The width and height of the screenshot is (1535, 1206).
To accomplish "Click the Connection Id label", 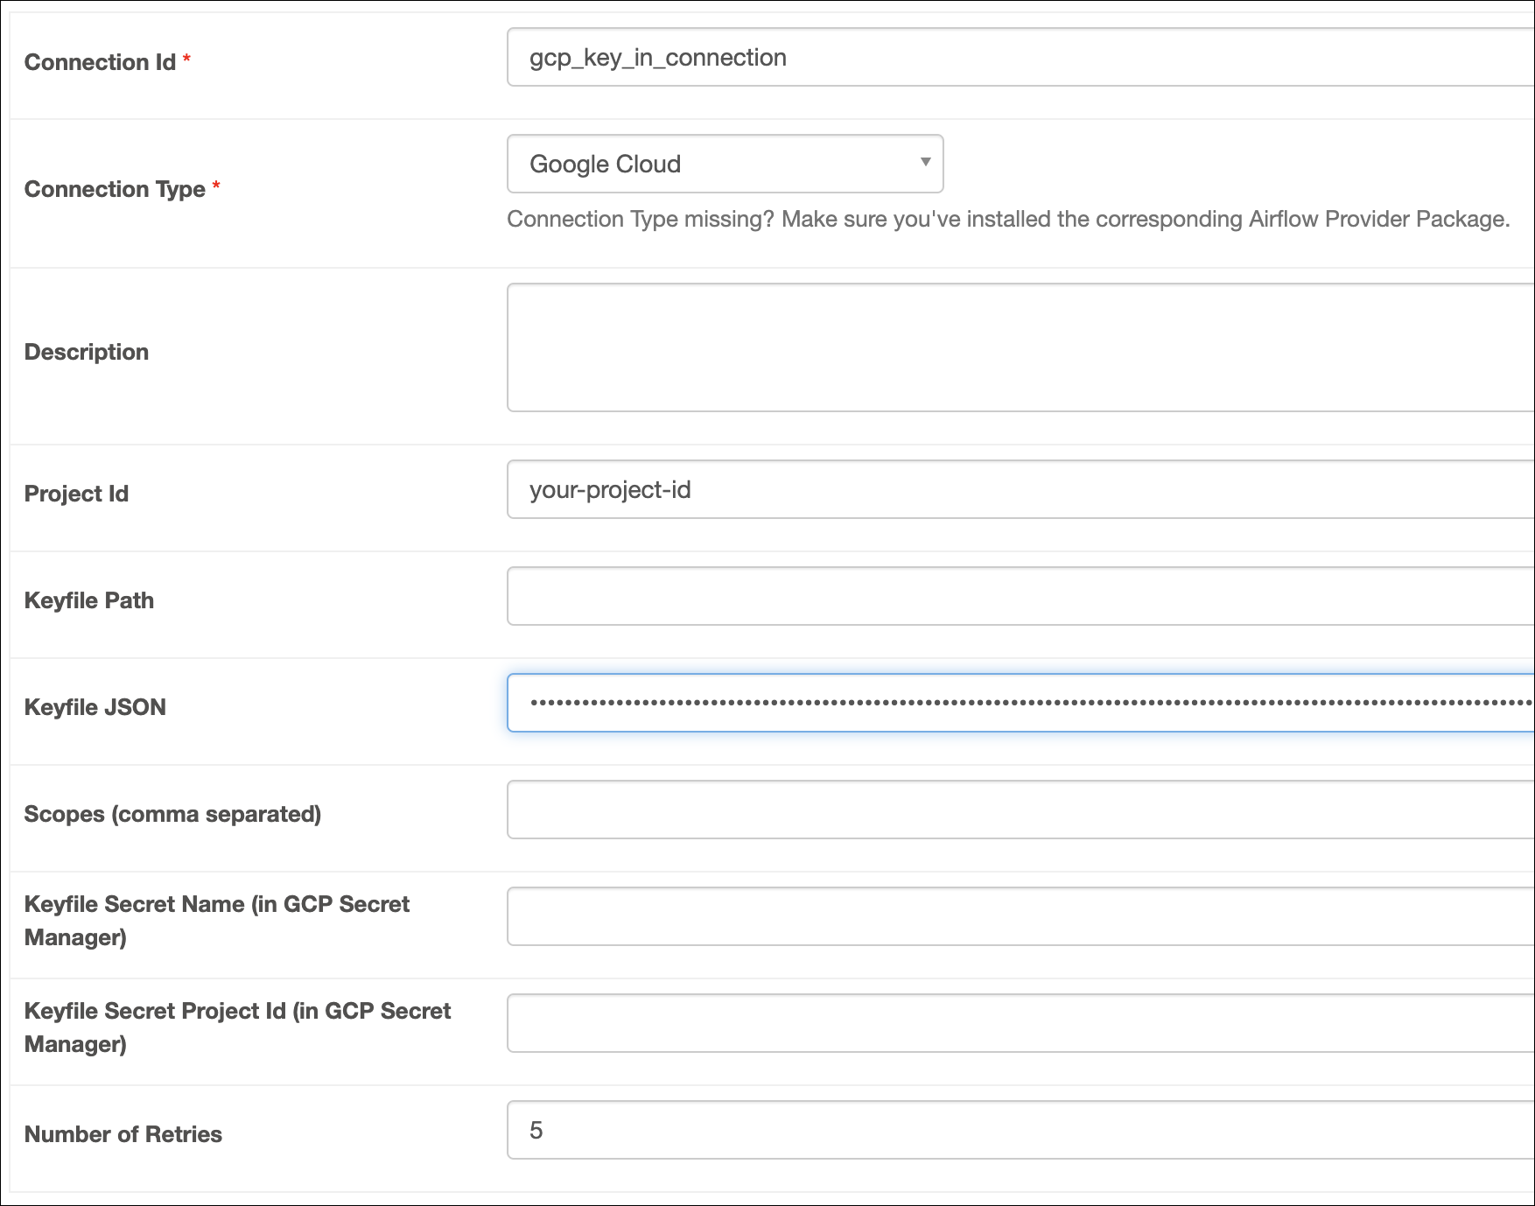I will coord(99,62).
